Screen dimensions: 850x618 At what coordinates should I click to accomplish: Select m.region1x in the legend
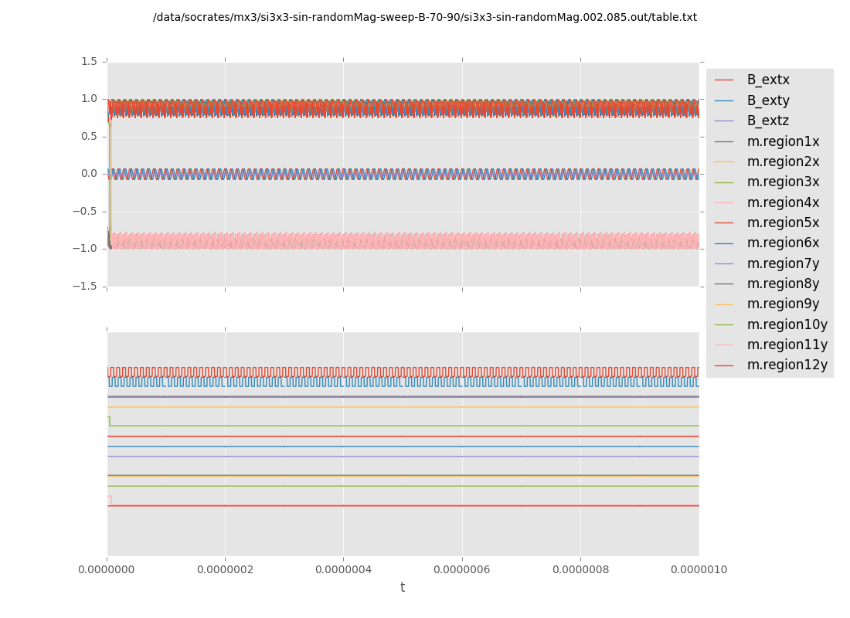(783, 141)
